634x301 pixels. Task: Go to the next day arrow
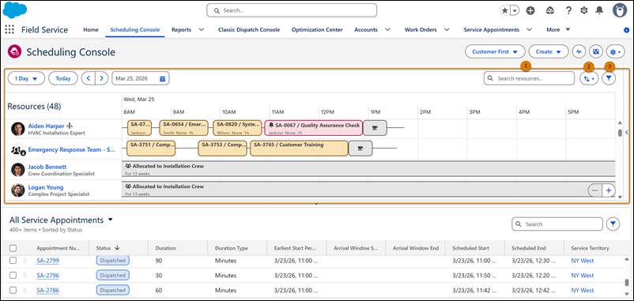102,78
